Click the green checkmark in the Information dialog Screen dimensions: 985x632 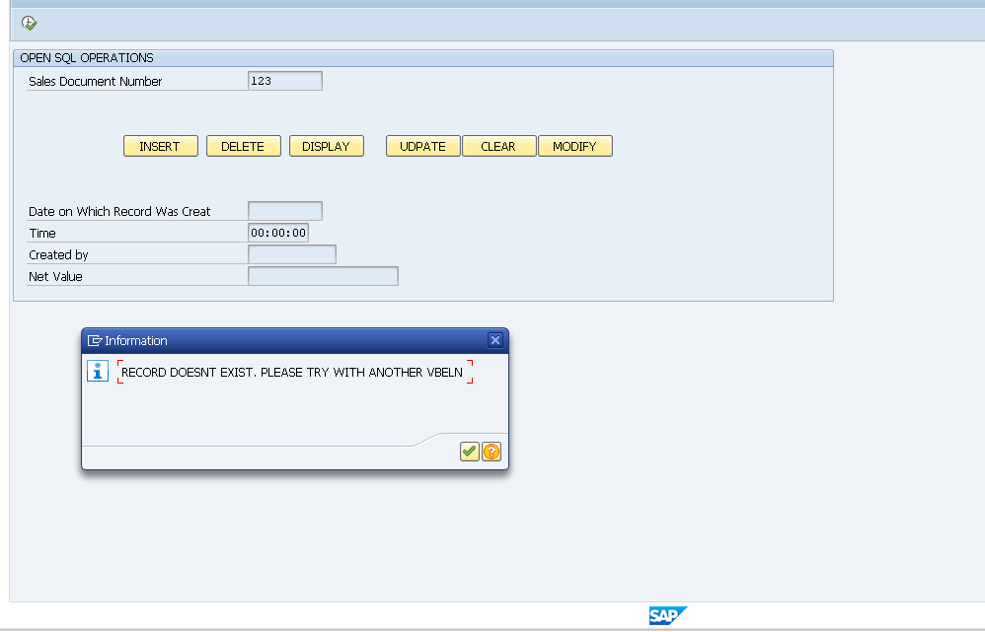(470, 452)
